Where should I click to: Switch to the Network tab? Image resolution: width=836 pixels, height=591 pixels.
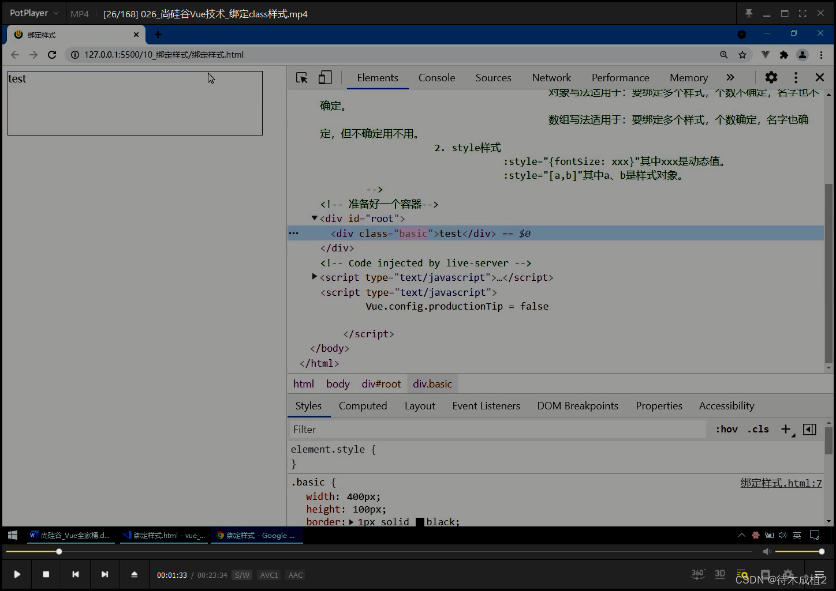[551, 78]
